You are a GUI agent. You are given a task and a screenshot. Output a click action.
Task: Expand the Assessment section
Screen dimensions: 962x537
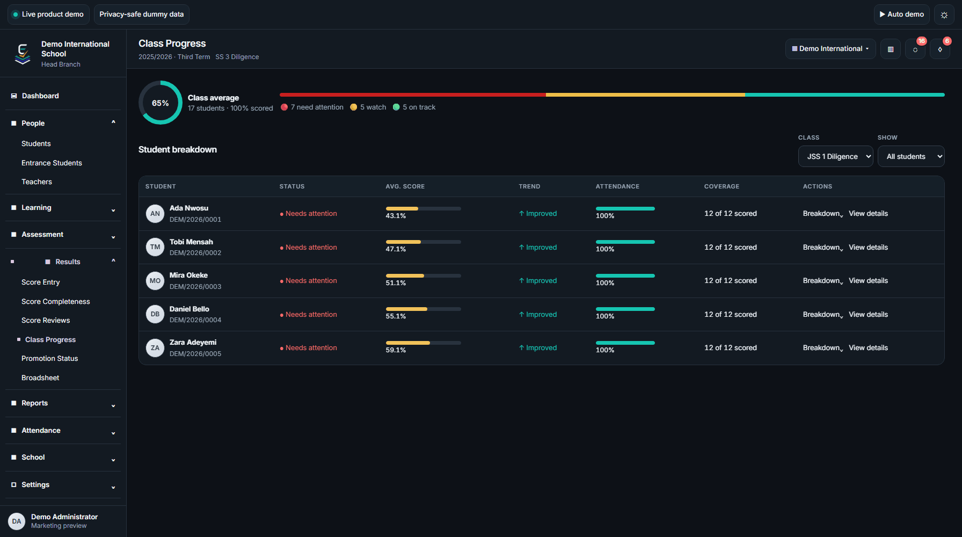[x=63, y=235]
